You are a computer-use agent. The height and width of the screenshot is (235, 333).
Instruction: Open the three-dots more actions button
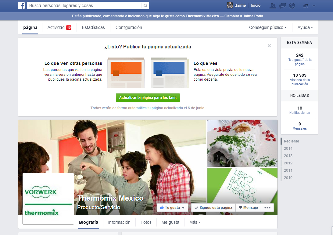[267, 208]
